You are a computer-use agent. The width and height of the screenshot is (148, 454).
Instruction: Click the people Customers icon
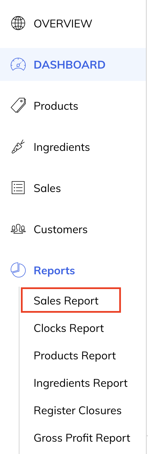click(x=18, y=229)
